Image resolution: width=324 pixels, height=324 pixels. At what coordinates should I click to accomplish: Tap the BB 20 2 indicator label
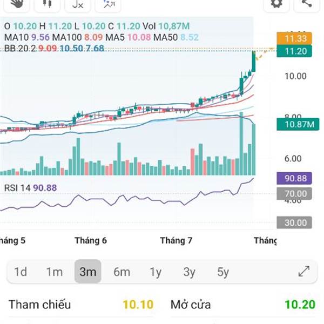(x=20, y=49)
